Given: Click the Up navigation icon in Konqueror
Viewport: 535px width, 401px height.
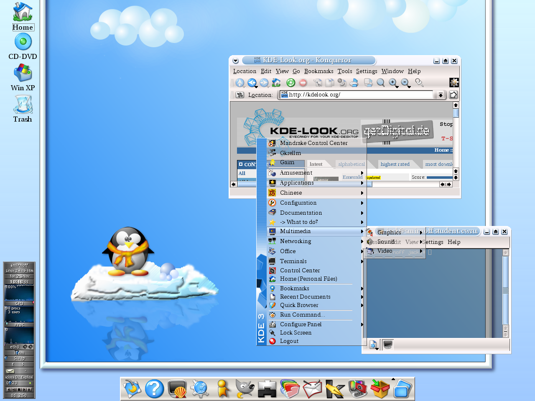Looking at the screenshot, I should click(239, 83).
